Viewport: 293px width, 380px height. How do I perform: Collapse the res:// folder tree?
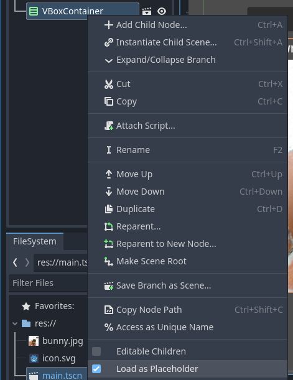coord(15,323)
